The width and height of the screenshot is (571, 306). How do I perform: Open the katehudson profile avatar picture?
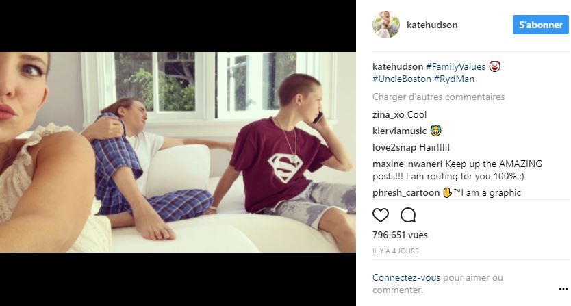click(385, 25)
